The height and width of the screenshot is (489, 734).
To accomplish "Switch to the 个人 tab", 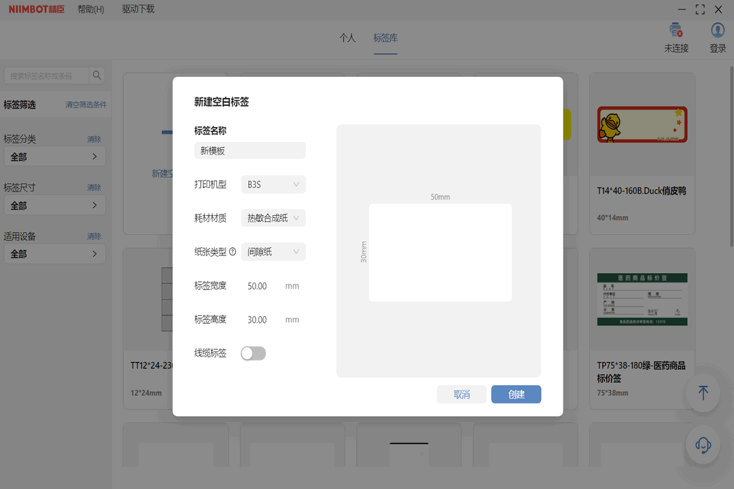I will (x=347, y=39).
